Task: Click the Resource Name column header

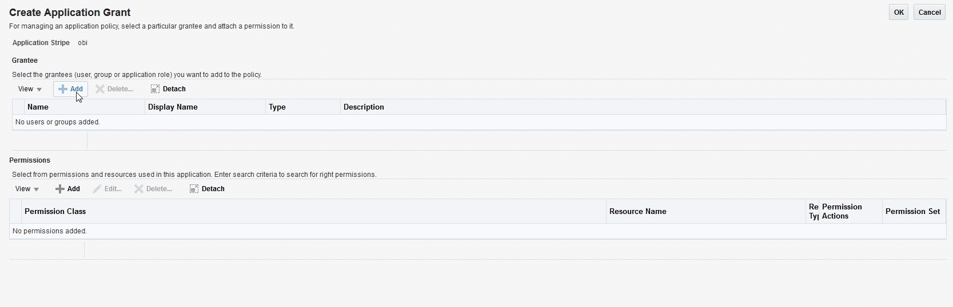Action: click(637, 212)
